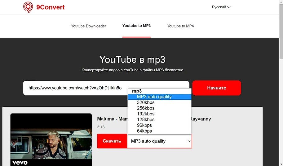Image resolution: width=283 pixels, height=166 pixels.
Task: Click the 3:13 video duration text
Action: pos(101,127)
